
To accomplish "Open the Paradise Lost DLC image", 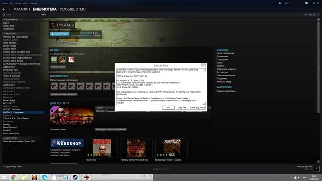I will tap(71, 116).
